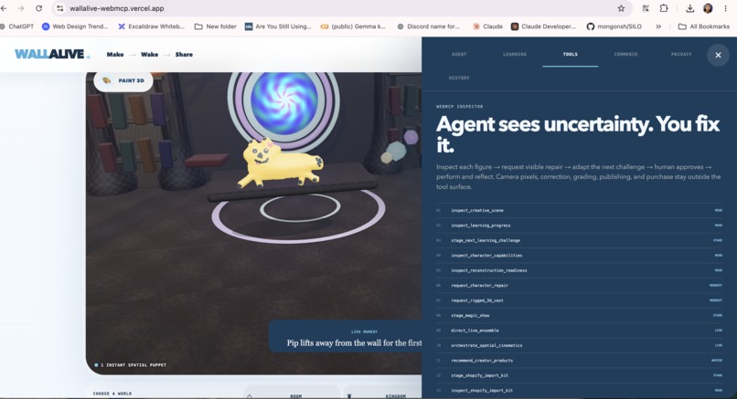Click the PAINT 3D button
Image resolution: width=737 pixels, height=399 pixels.
(123, 80)
